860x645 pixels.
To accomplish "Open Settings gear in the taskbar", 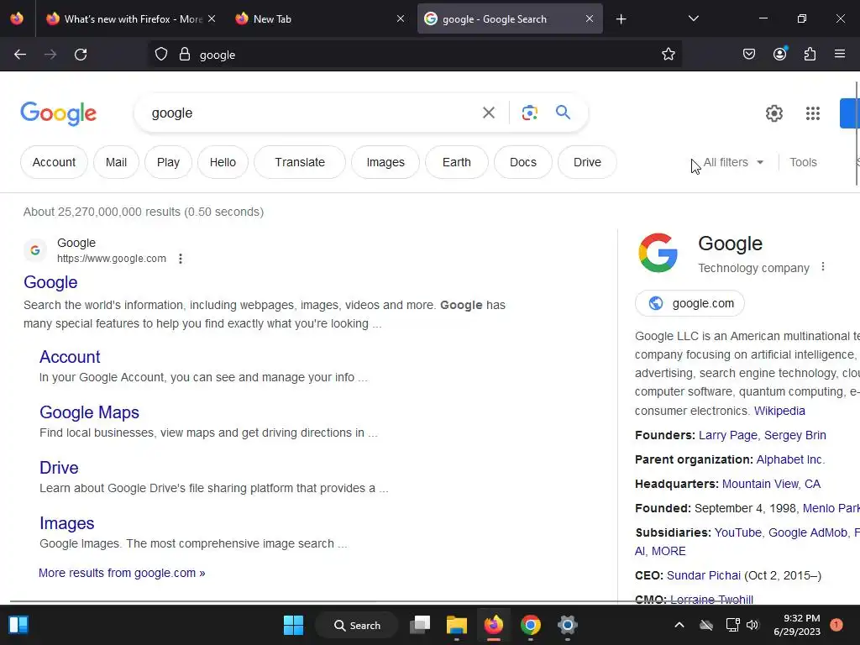I will [568, 625].
